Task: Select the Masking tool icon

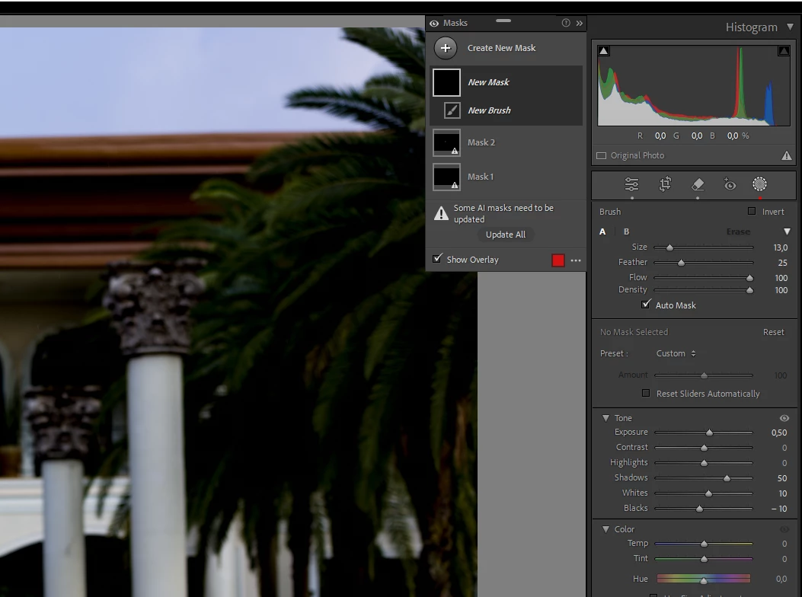Action: point(759,184)
